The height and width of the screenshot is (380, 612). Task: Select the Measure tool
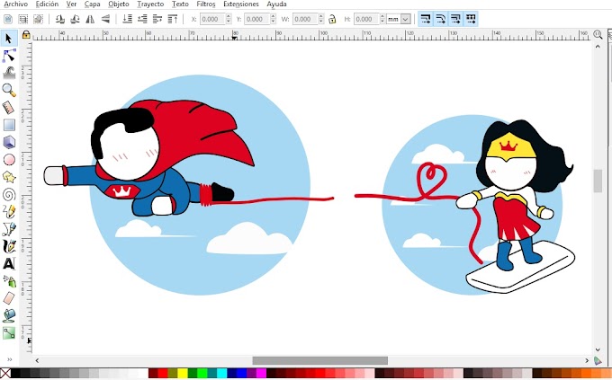[9, 107]
